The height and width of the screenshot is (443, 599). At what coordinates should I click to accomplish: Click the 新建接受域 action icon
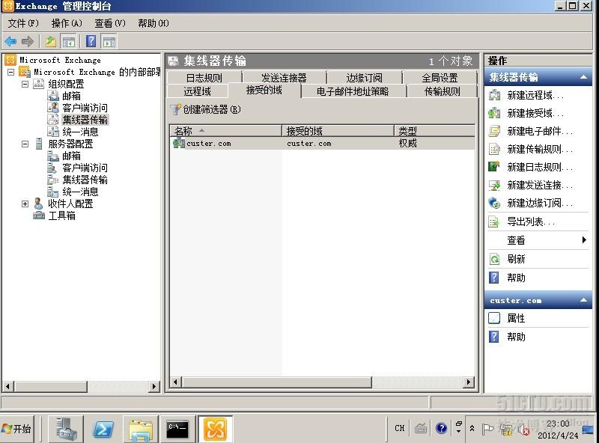(494, 113)
